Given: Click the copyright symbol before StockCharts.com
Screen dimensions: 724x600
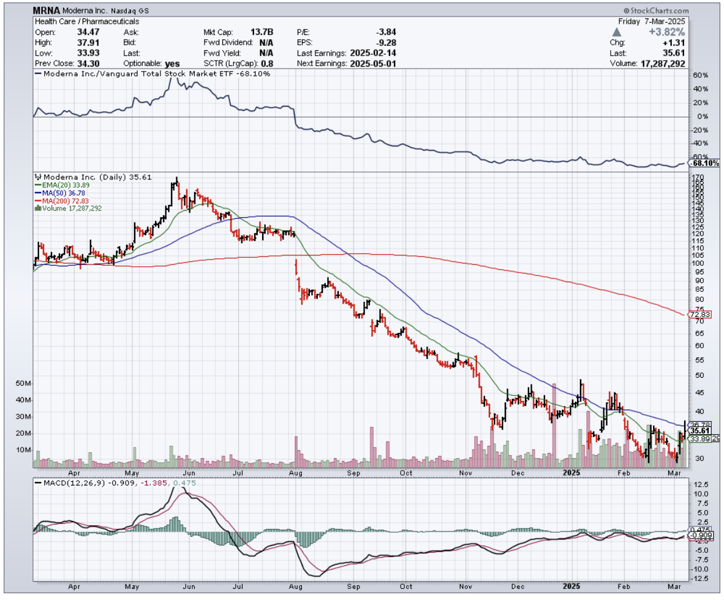Looking at the screenshot, I should click(627, 10).
